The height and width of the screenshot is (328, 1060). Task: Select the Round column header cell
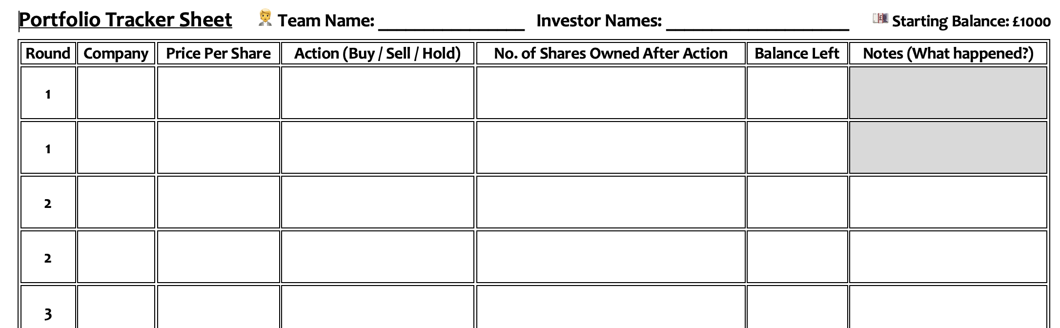48,53
